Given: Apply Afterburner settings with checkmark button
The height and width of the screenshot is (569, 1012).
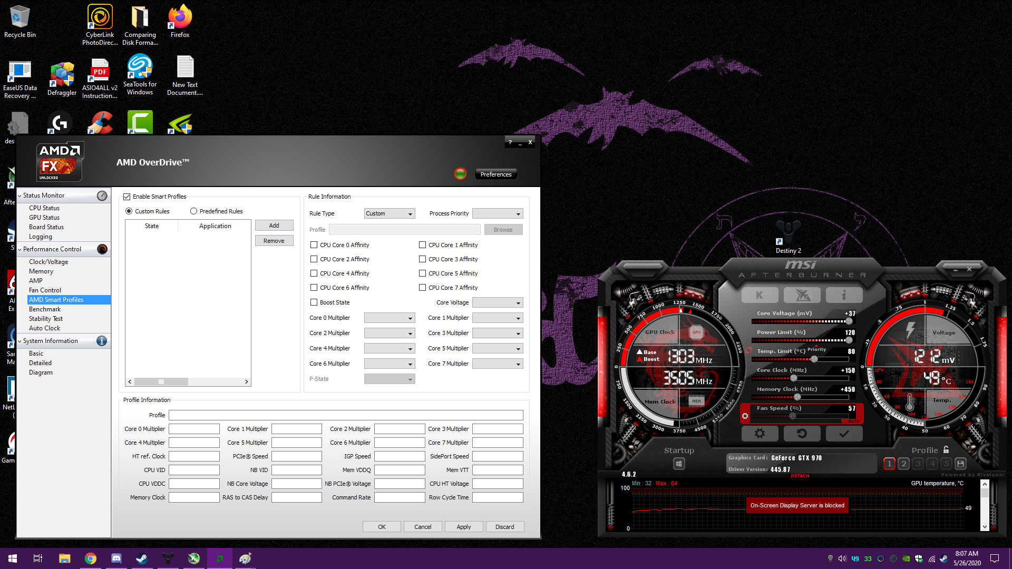Looking at the screenshot, I should 844,434.
